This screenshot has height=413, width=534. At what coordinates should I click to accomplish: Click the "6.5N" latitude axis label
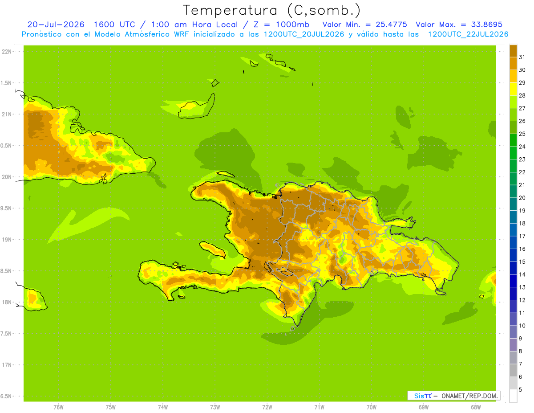pos(6,396)
